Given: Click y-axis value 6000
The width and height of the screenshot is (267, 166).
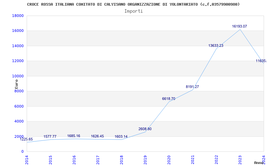Looking at the screenshot, I should click(19, 106).
